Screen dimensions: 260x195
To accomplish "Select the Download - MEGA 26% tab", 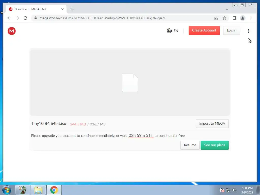I will [36, 9].
